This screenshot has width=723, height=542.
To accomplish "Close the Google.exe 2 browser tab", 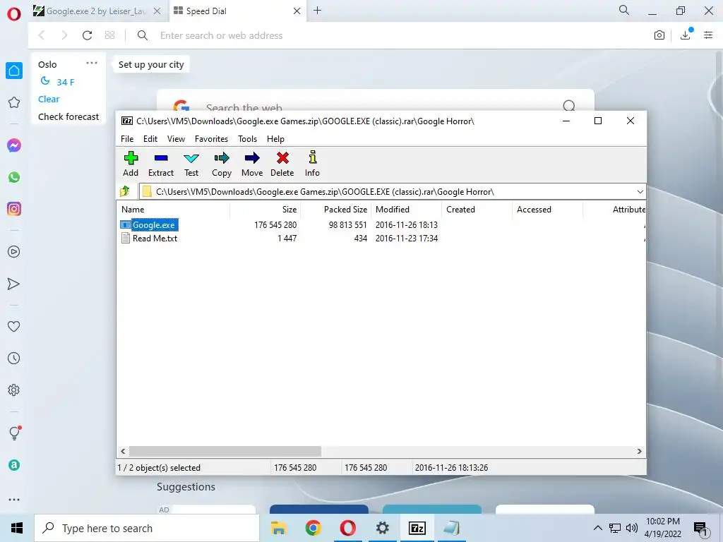I will tap(157, 11).
